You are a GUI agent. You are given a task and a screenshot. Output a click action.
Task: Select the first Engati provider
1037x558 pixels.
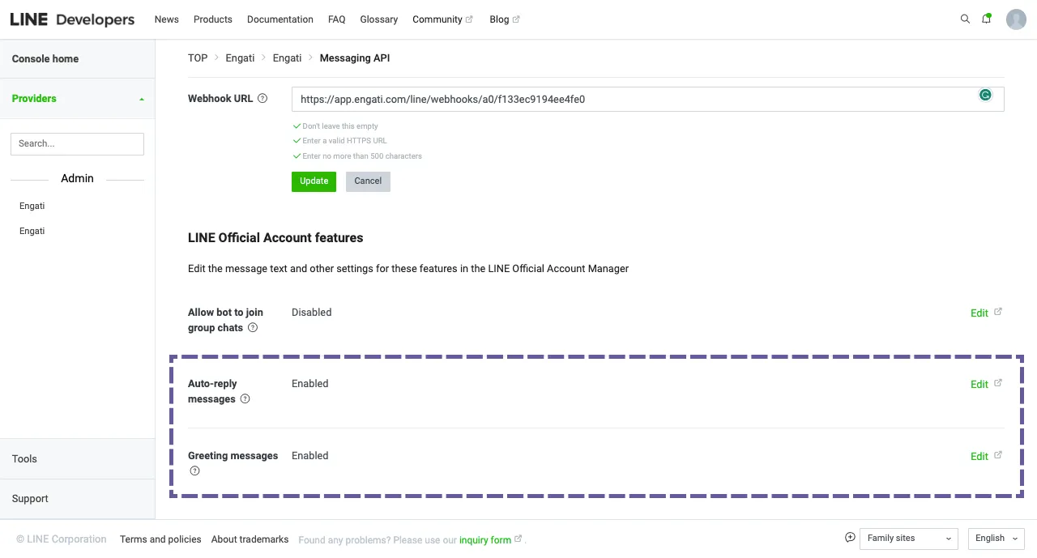point(32,207)
